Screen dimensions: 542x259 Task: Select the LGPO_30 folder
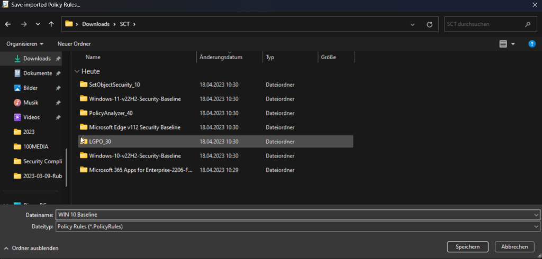[x=216, y=142]
